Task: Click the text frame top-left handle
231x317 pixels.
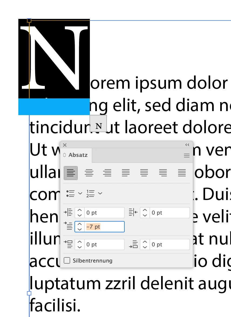Action: [29, 20]
